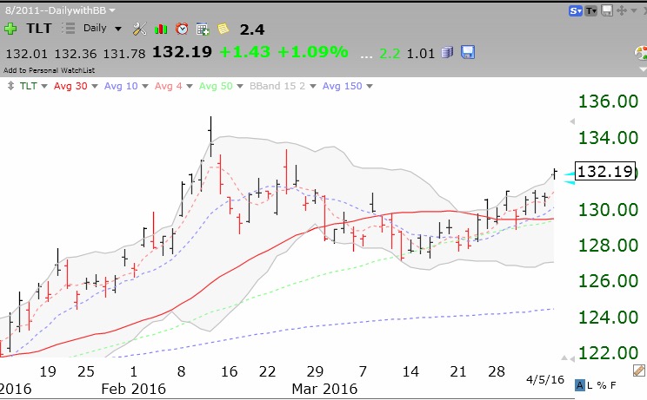The height and width of the screenshot is (400, 647).
Task: Click the gray floppy disk icon at top right
Action: point(607,10)
